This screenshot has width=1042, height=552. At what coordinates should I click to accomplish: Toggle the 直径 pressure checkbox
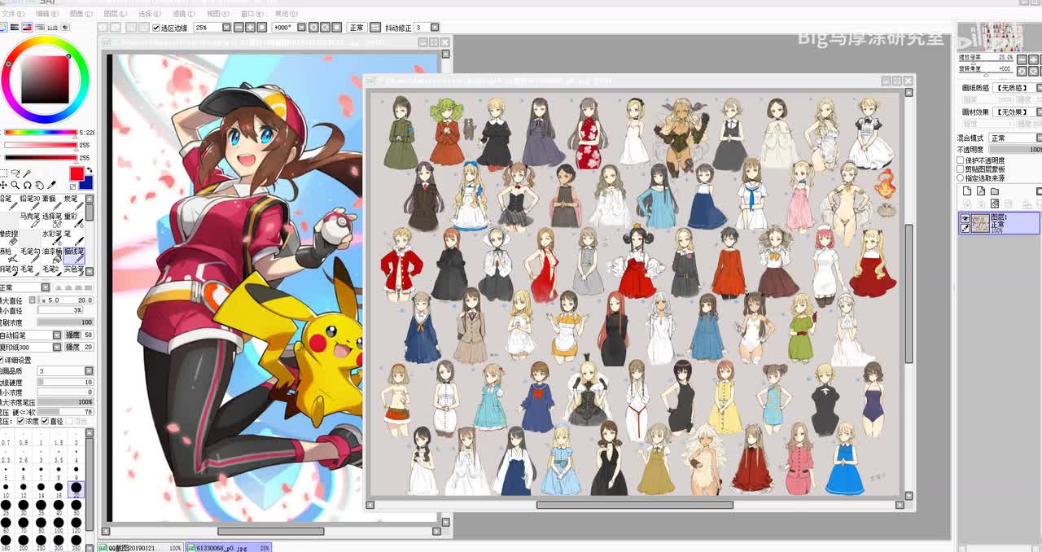pyautogui.click(x=46, y=421)
